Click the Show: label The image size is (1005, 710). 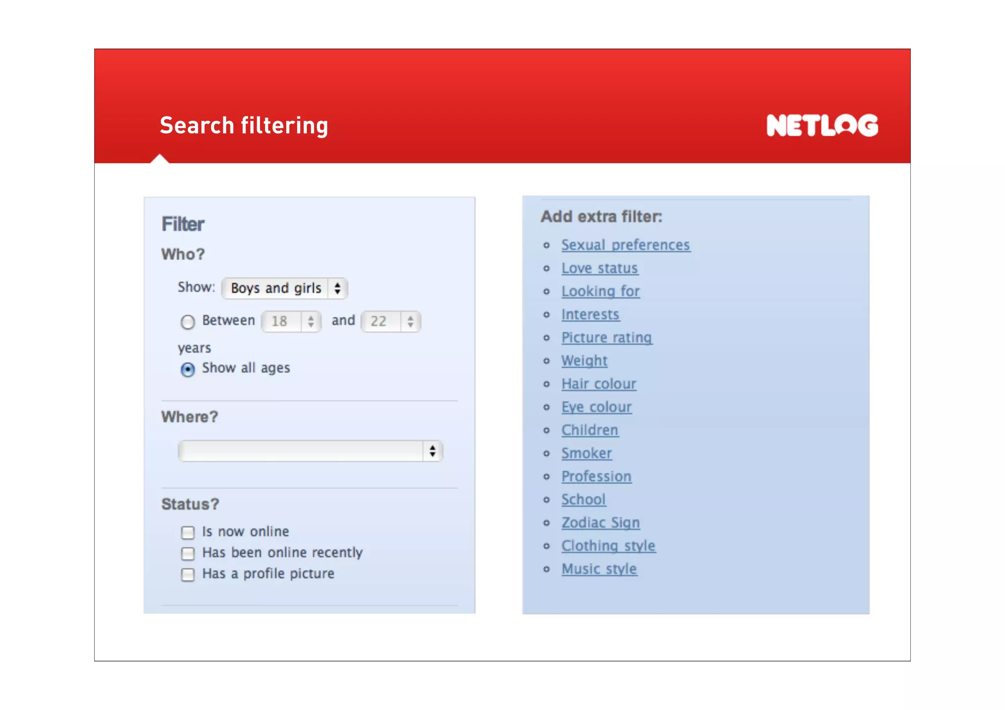(x=196, y=287)
